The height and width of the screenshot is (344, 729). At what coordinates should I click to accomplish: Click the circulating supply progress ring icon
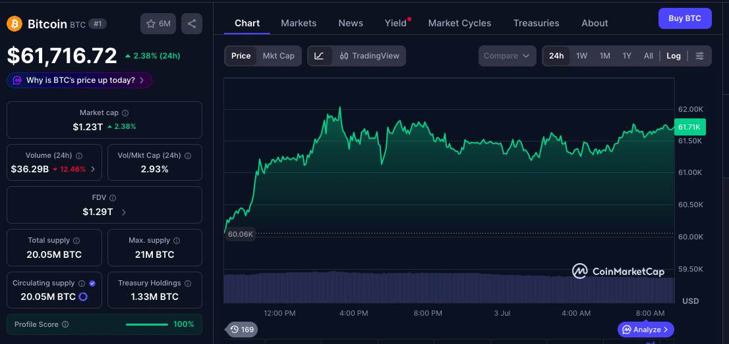tap(83, 297)
